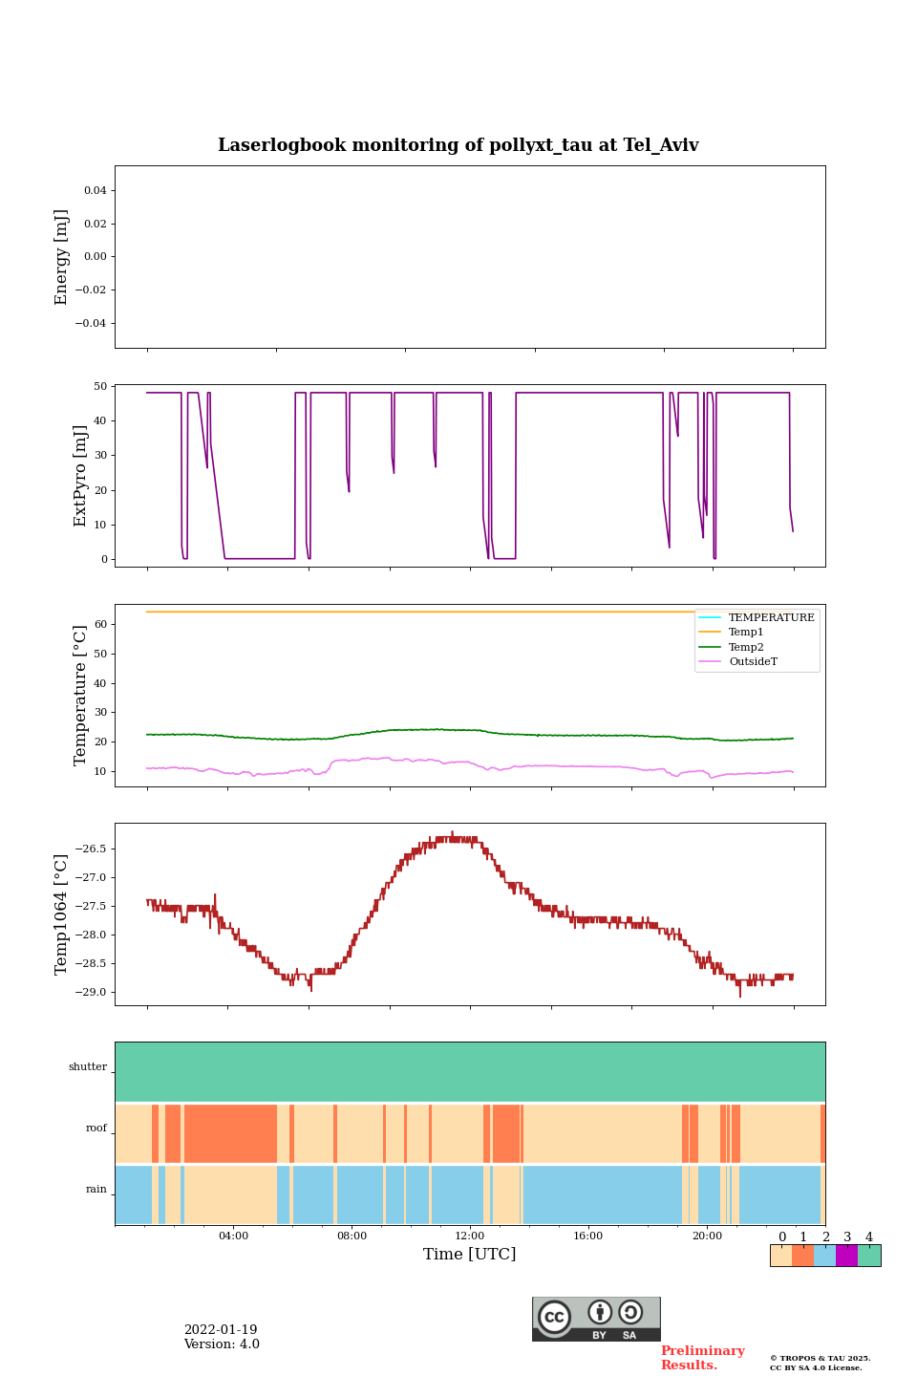Click the '20:00' time tick label
Screen dimensions: 917x1376
point(707,1236)
